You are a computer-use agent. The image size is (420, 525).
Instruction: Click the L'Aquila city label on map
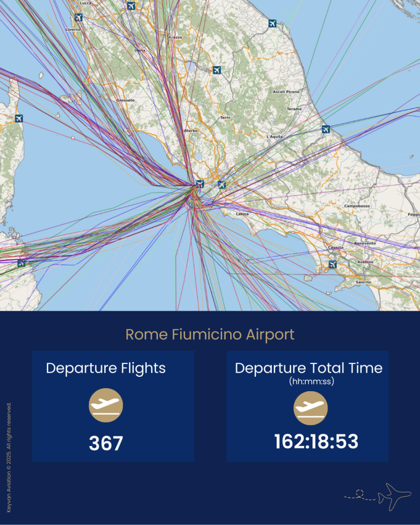(x=275, y=137)
